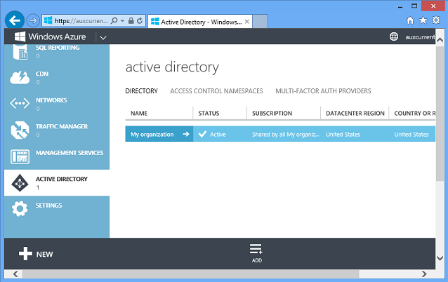Open the Traffic Manager icon in sidebar
Viewport: 448px width, 282px height.
coord(20,130)
